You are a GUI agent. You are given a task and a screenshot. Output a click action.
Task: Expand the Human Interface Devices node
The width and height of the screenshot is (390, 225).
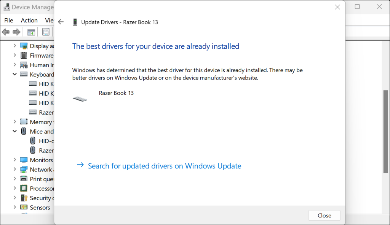pos(14,65)
